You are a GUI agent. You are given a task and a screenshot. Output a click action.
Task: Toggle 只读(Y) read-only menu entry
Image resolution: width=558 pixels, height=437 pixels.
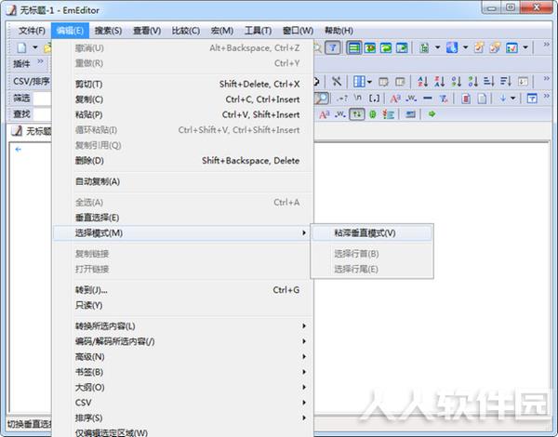(x=182, y=305)
